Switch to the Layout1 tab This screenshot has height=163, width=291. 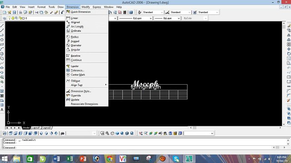(35, 128)
